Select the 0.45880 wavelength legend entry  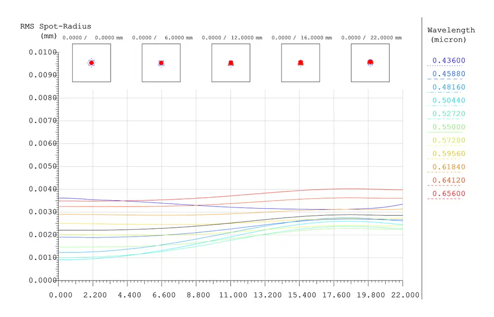[x=449, y=73]
